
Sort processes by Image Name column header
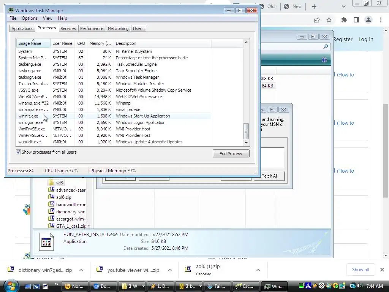[x=33, y=43]
